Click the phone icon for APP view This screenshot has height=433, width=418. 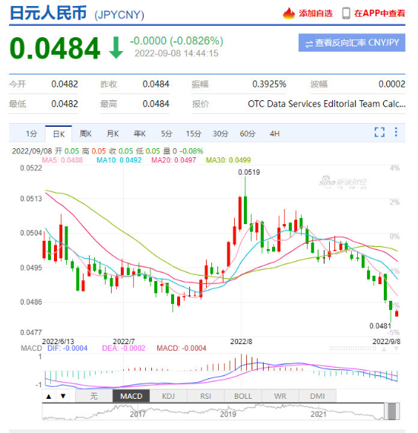(346, 13)
